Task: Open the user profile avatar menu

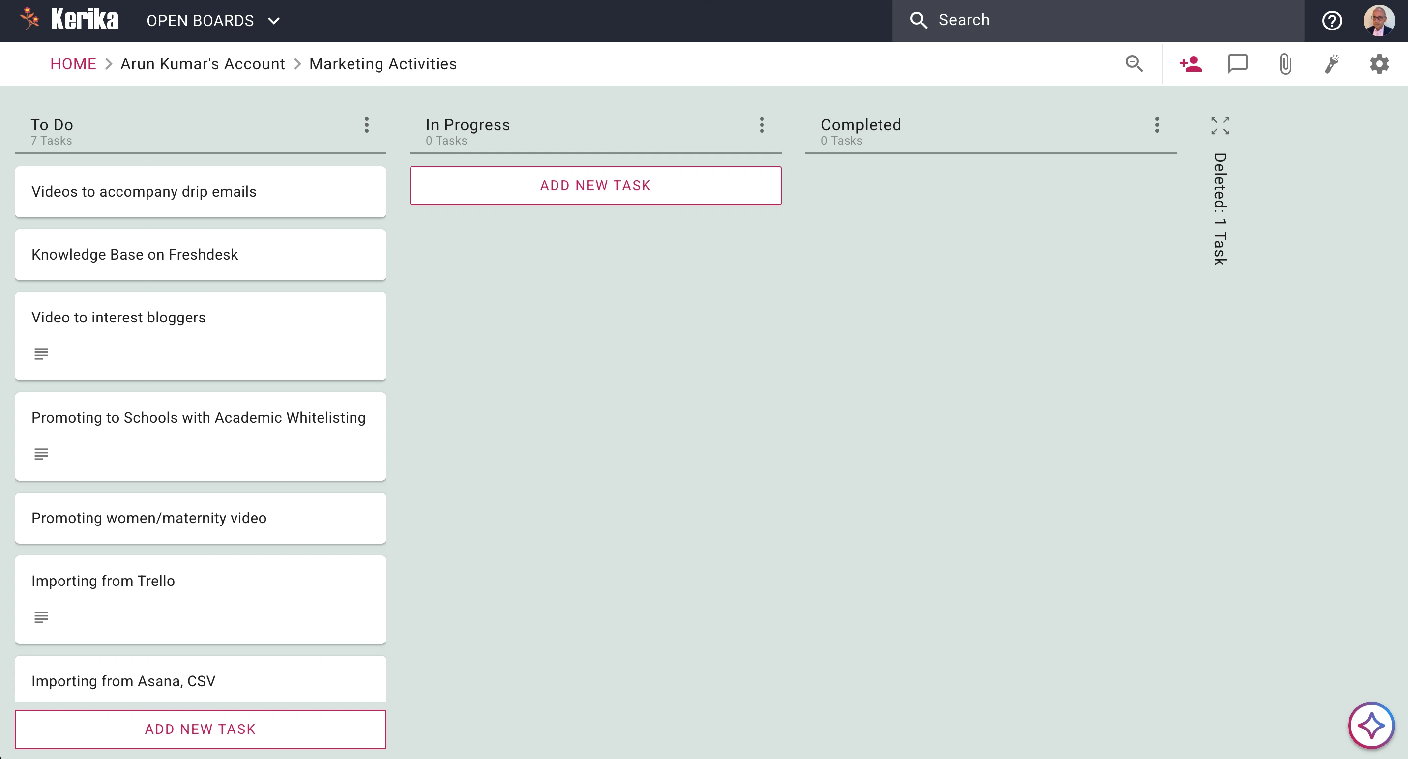Action: [x=1379, y=21]
